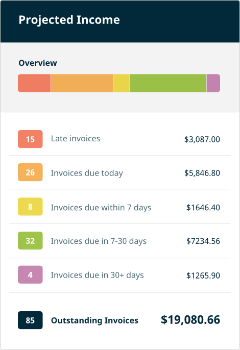This screenshot has width=240, height=350.
Task: Select the purple segment of overview bar
Action: click(x=213, y=83)
